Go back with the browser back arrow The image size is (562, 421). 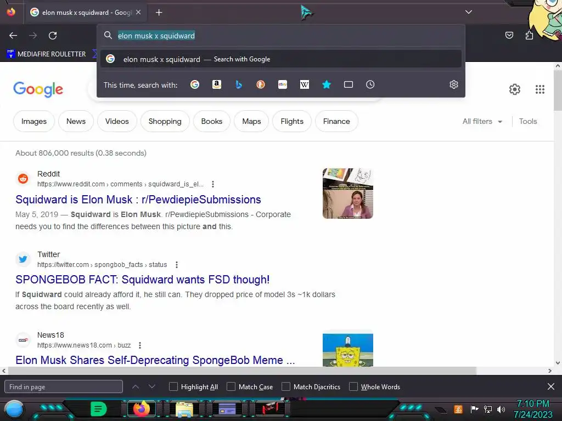click(13, 36)
